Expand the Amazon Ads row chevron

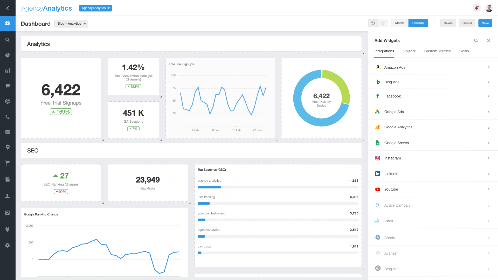pos(488,67)
